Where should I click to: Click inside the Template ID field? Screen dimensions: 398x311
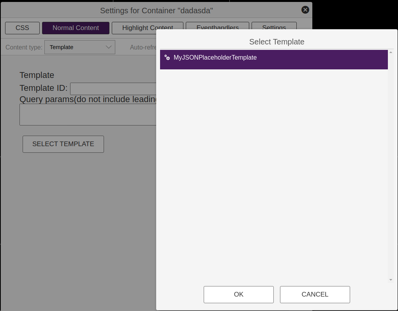click(x=113, y=88)
